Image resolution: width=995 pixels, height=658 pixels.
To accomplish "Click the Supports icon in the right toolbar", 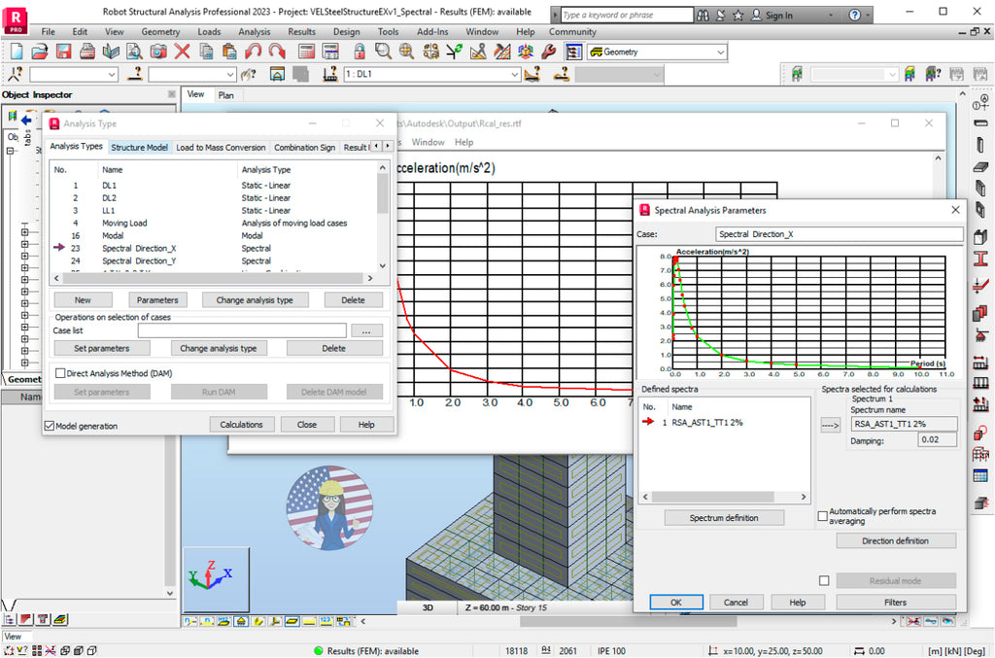I will [979, 334].
